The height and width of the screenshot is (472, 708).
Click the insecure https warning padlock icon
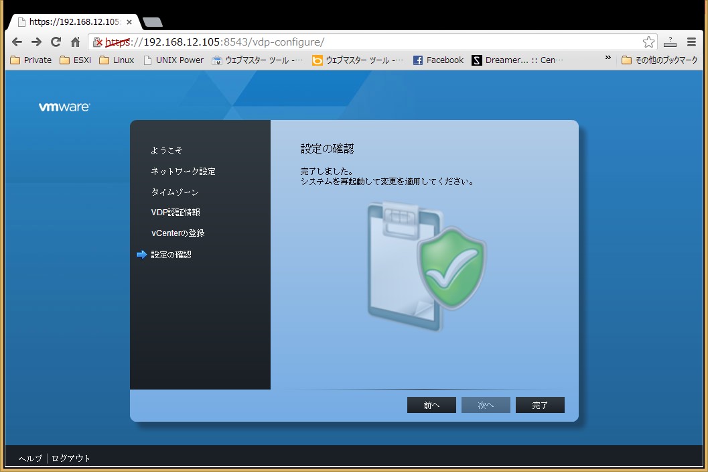(x=98, y=42)
